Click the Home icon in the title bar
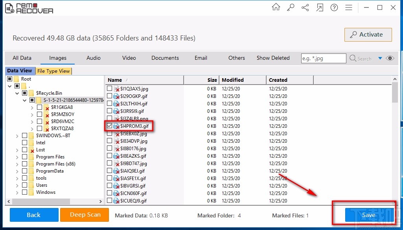Viewport: 403px width, 230px height. click(276, 7)
